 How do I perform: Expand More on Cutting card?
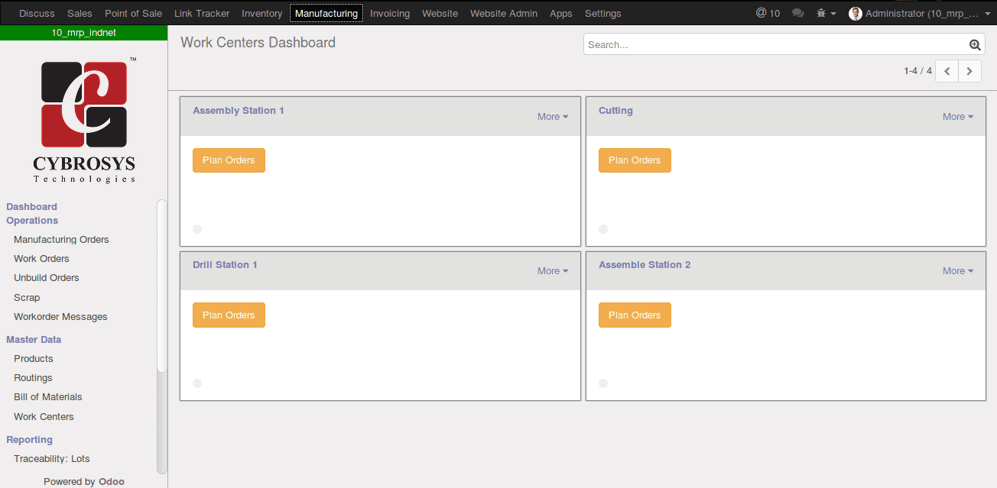[x=958, y=117]
